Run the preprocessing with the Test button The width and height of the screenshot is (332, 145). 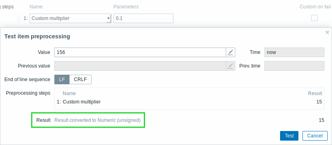point(289,136)
